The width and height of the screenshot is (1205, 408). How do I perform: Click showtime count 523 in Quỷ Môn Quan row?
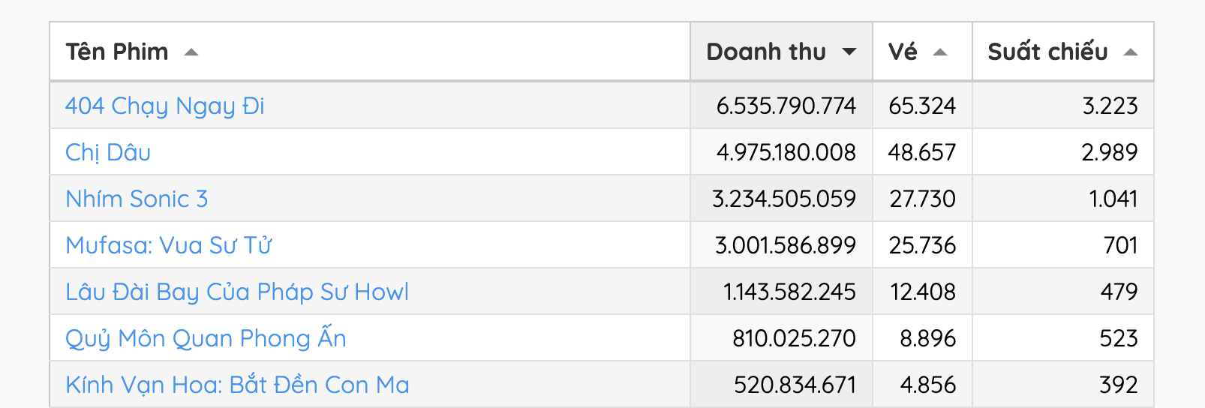(x=1118, y=338)
